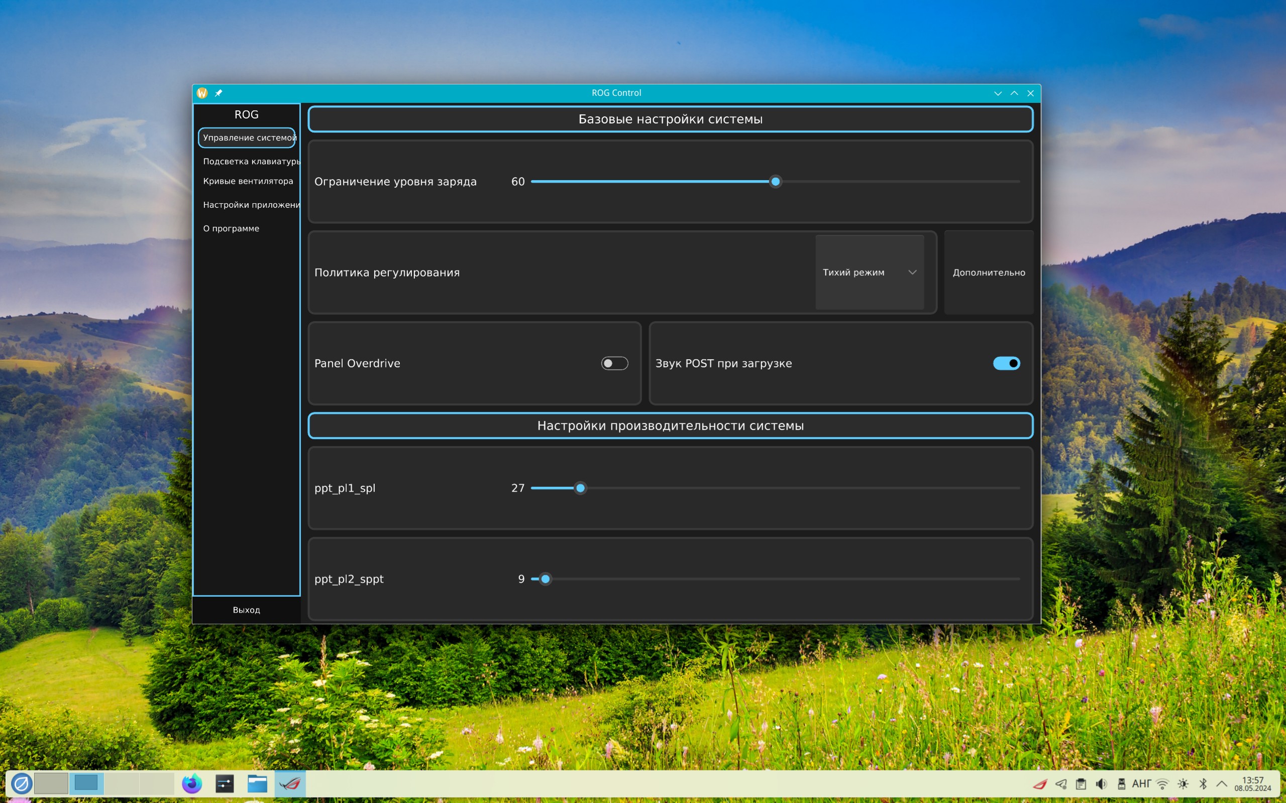Open the Тихий режим policy dropdown

(870, 273)
